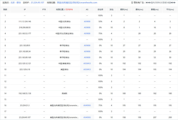The image size is (178, 120).
Task: Click the 跳数 column header
Action: click(x=5, y=10)
